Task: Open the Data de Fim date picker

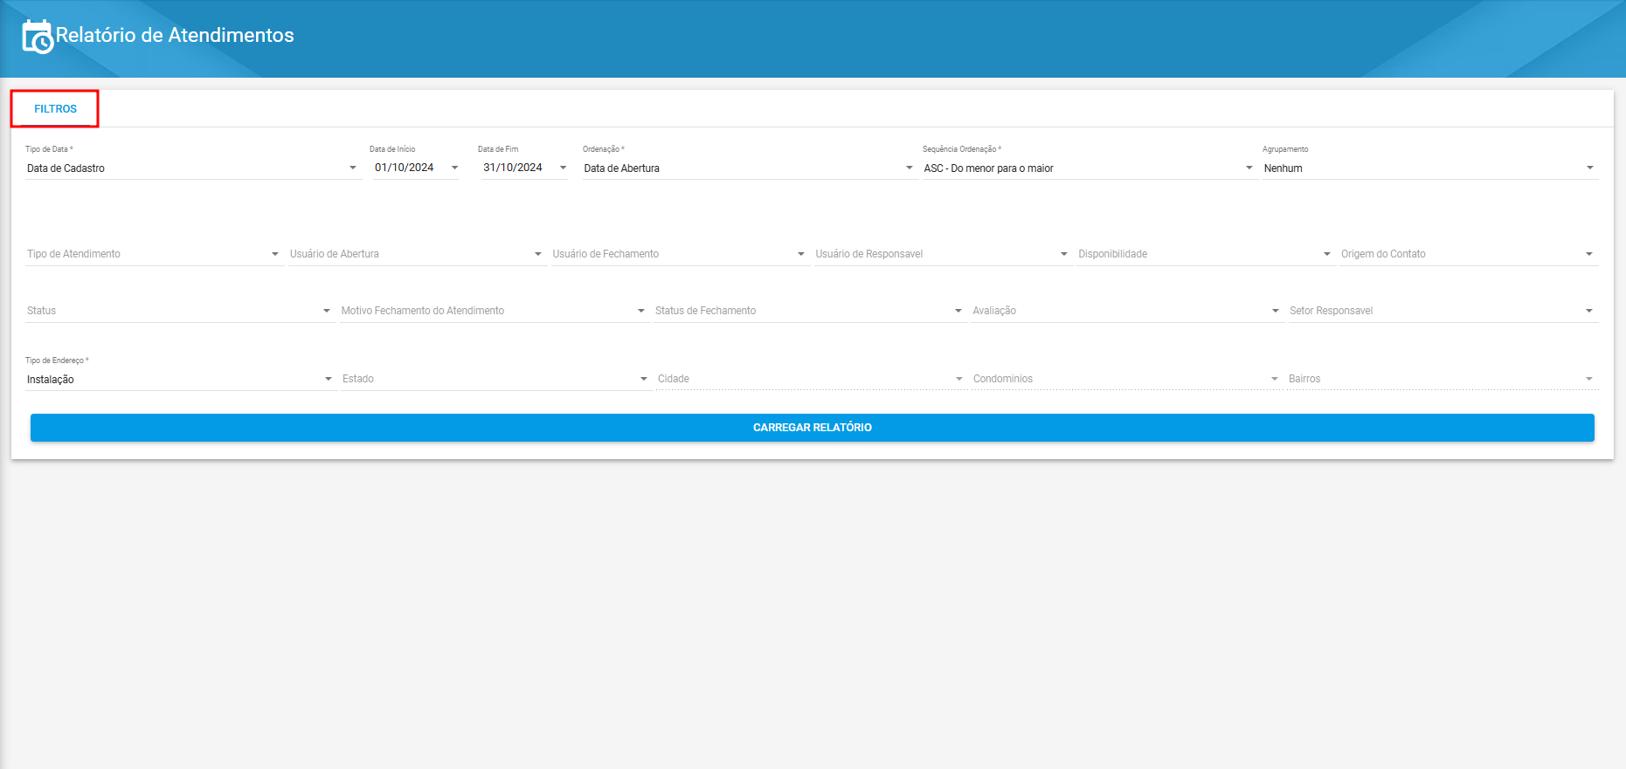Action: (x=525, y=168)
